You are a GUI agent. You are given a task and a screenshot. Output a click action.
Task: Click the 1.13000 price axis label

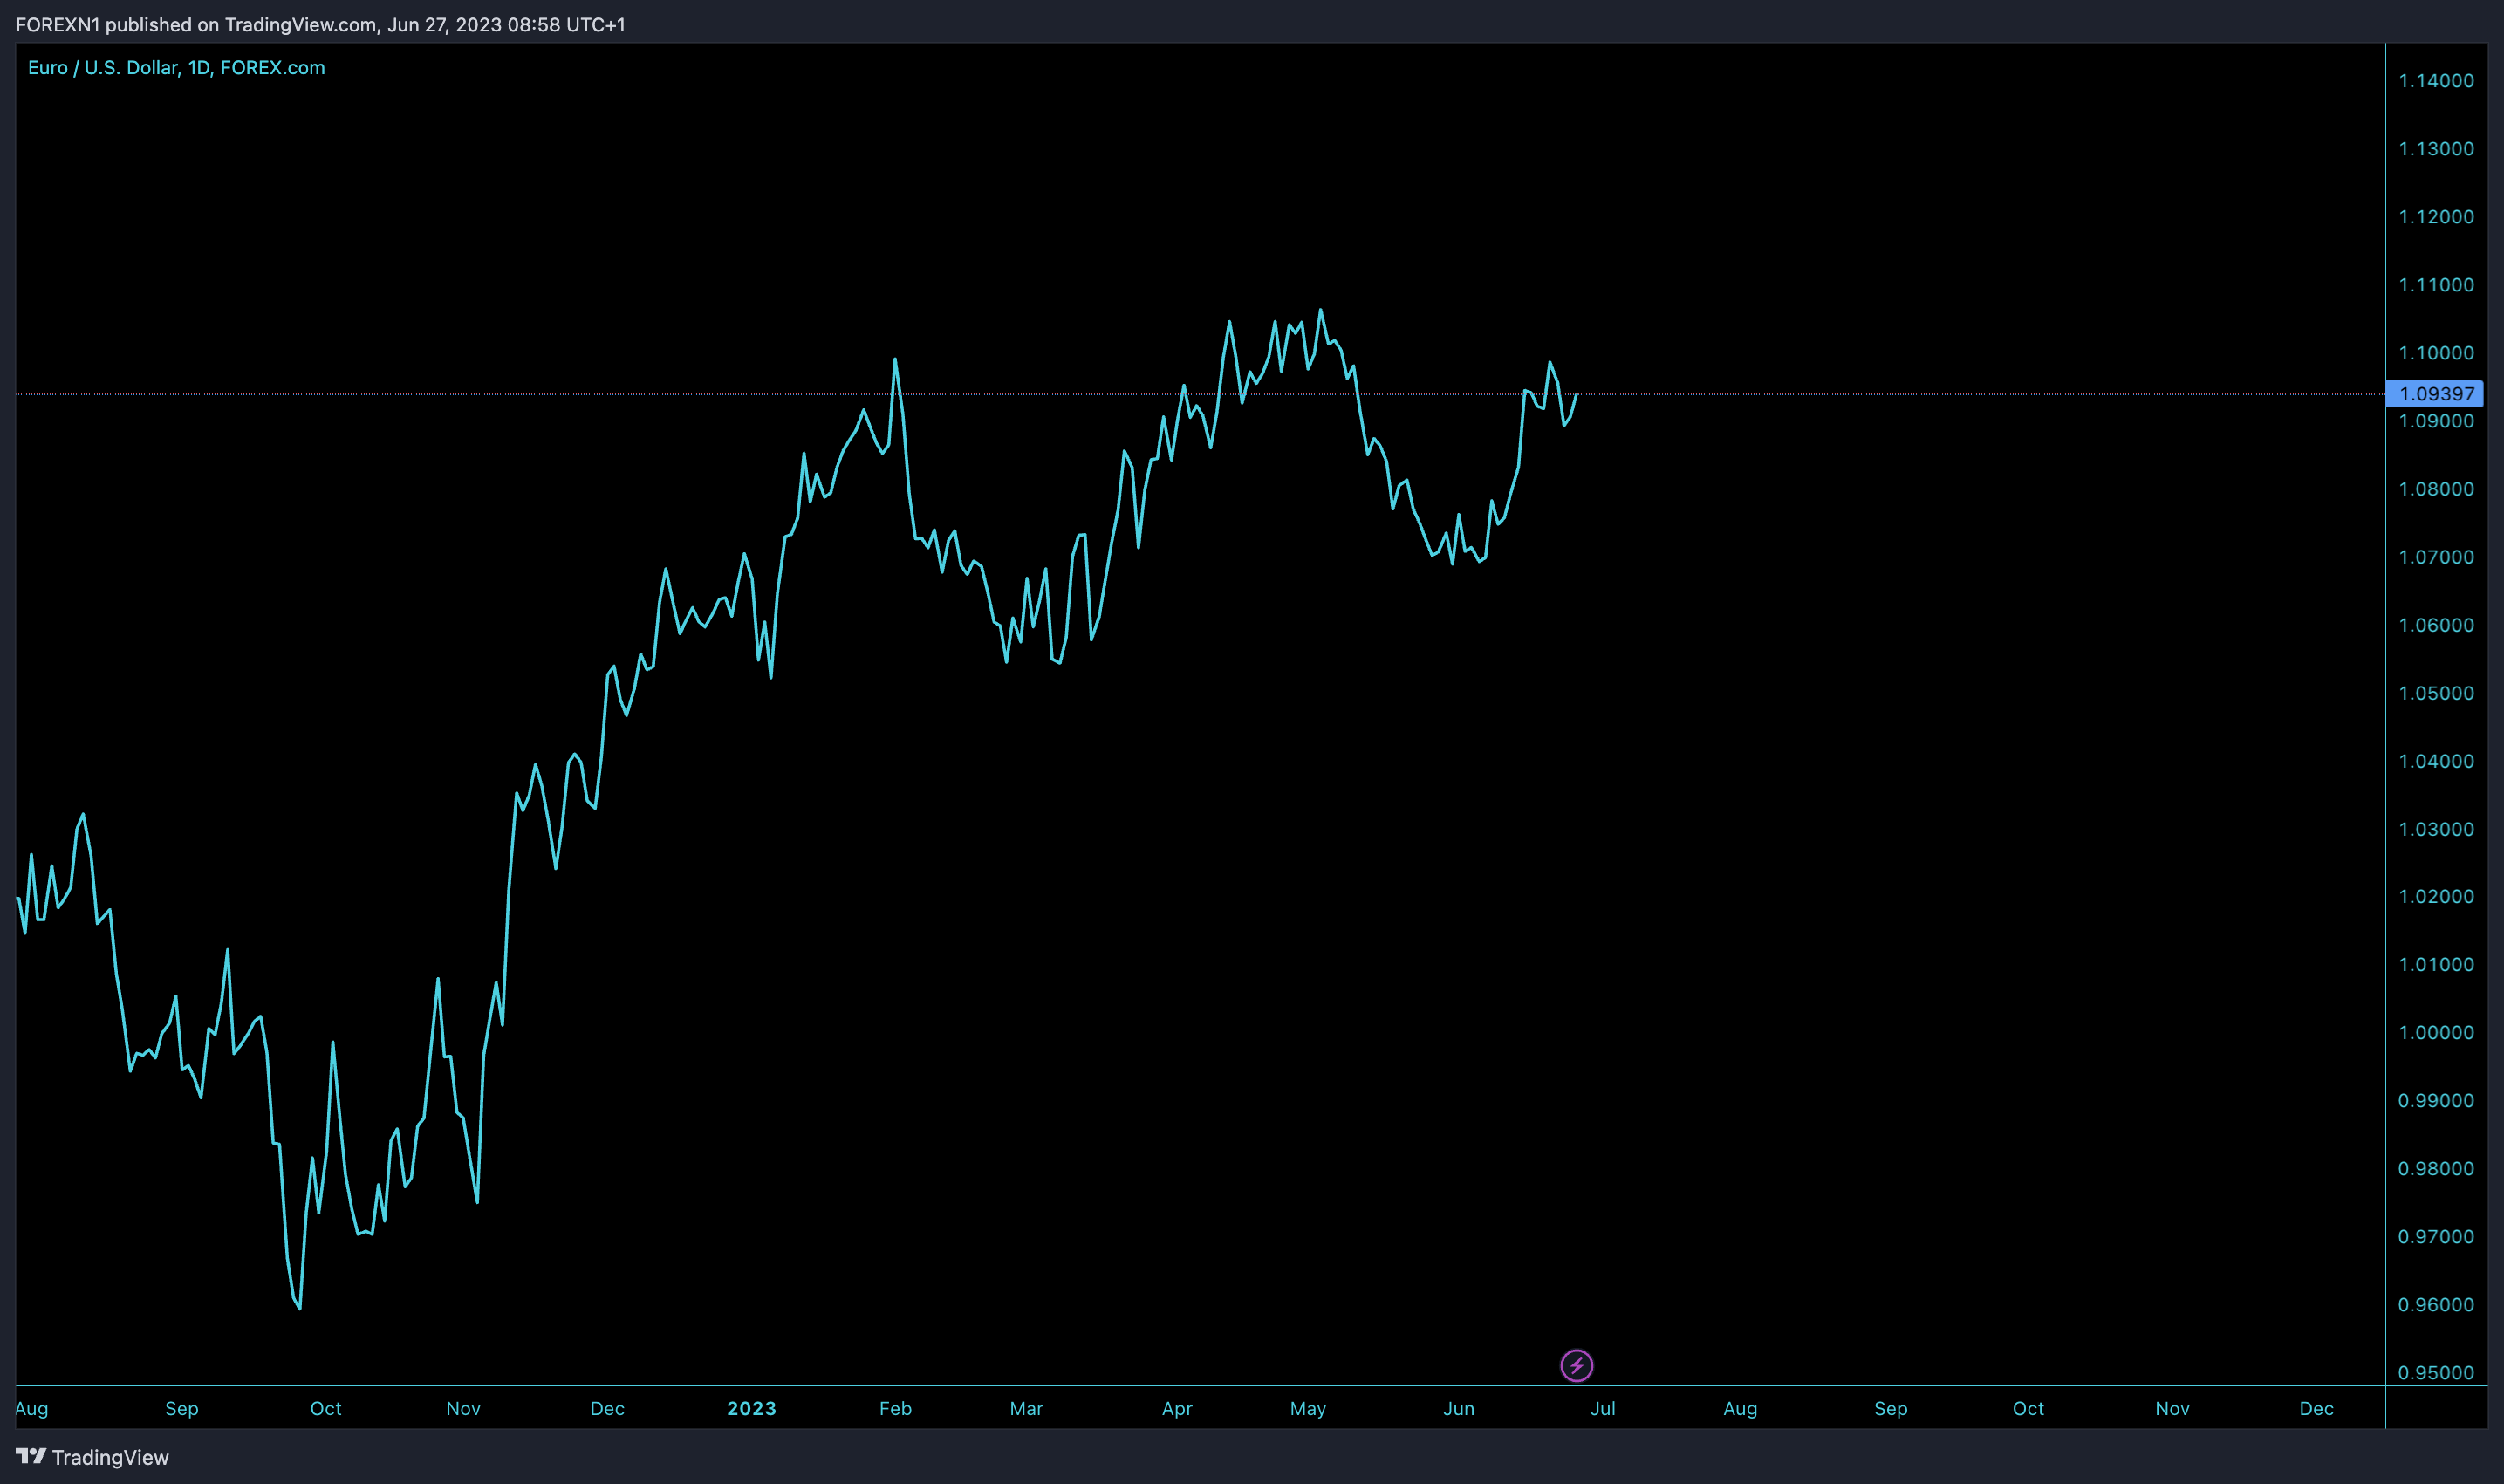pyautogui.click(x=2436, y=149)
